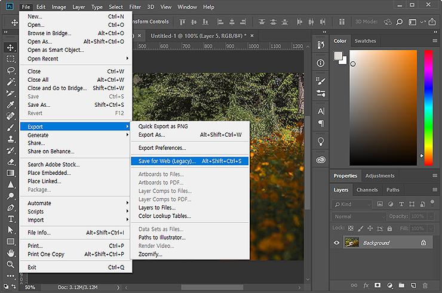Image resolution: width=442 pixels, height=293 pixels.
Task: Hide the Background layer visibility eye
Action: [336, 242]
